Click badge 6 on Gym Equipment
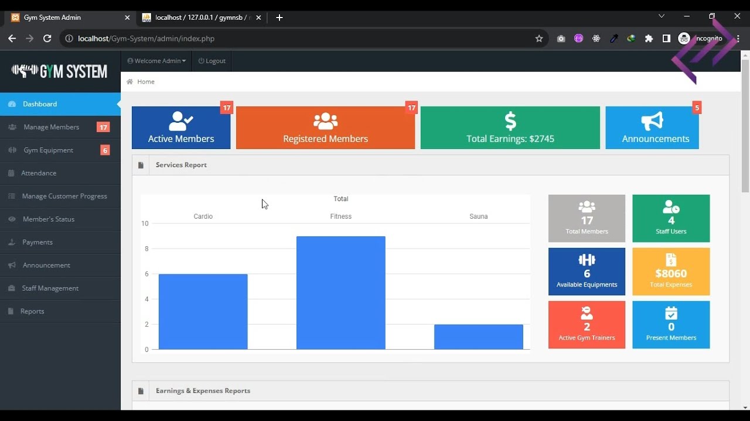750x421 pixels. [x=105, y=150]
